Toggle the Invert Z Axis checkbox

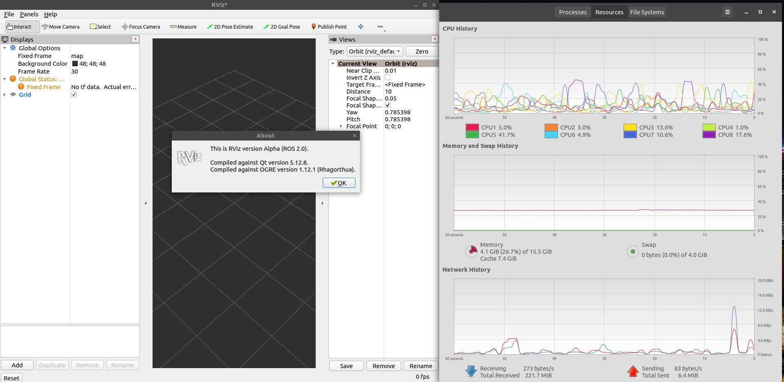pyautogui.click(x=388, y=77)
